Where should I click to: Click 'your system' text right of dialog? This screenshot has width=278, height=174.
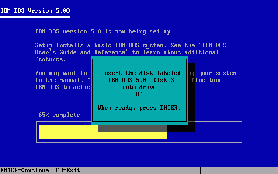tap(217, 73)
